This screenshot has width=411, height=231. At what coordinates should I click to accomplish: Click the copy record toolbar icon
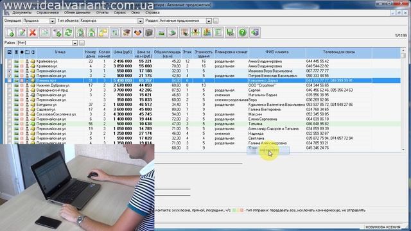pyautogui.click(x=45, y=33)
